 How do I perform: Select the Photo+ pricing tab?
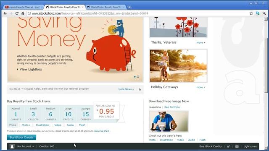click(x=26, y=125)
